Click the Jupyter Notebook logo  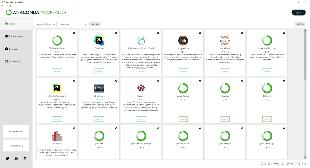[225, 41]
